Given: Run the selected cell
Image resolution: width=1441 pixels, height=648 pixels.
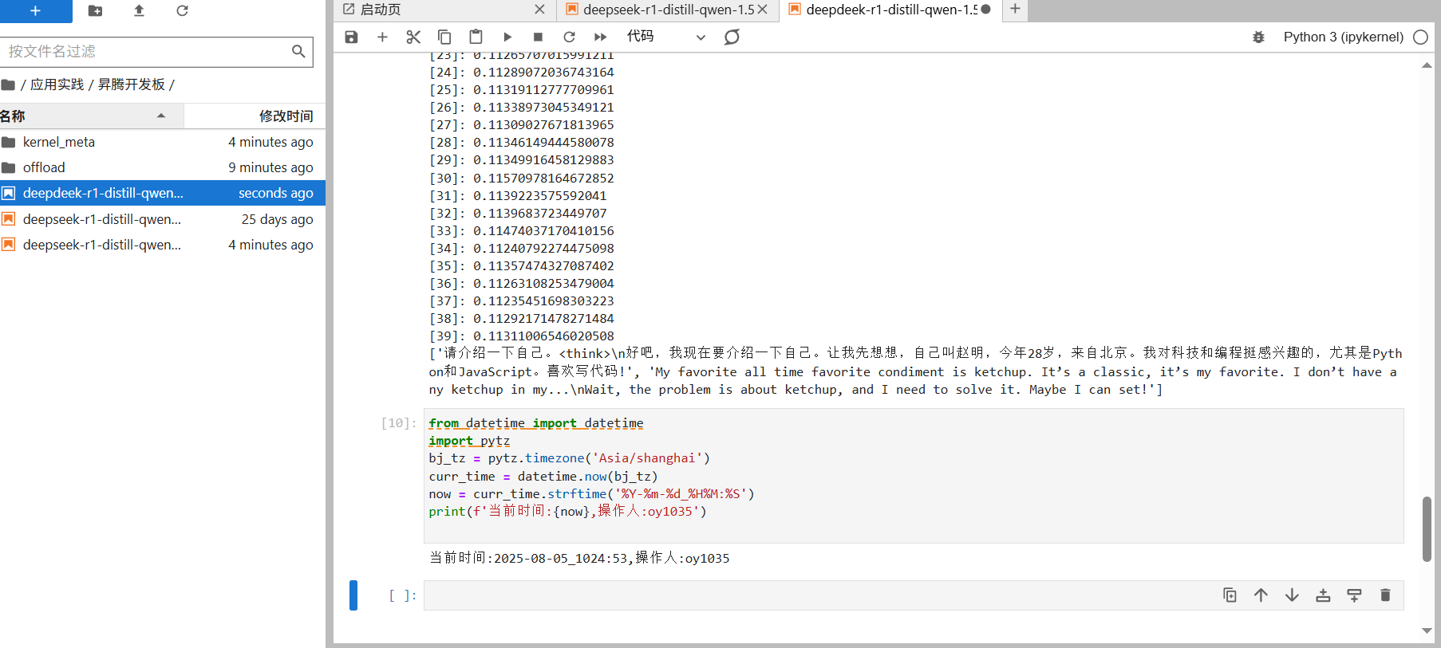Looking at the screenshot, I should point(507,37).
